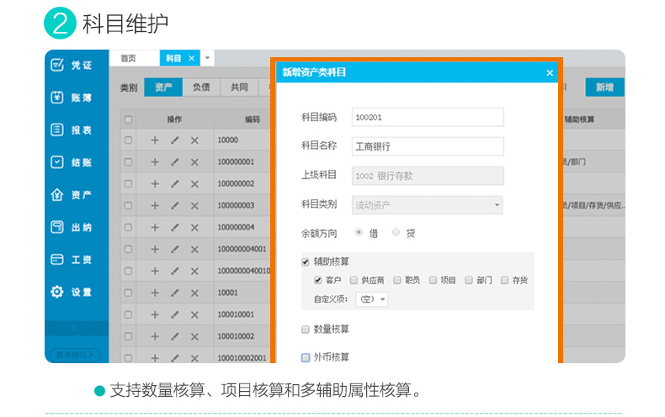
Task: Click the 科目名称 input field
Action: (427, 146)
